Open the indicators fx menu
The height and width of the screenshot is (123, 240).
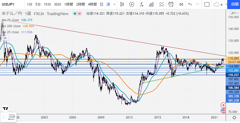(142, 5)
